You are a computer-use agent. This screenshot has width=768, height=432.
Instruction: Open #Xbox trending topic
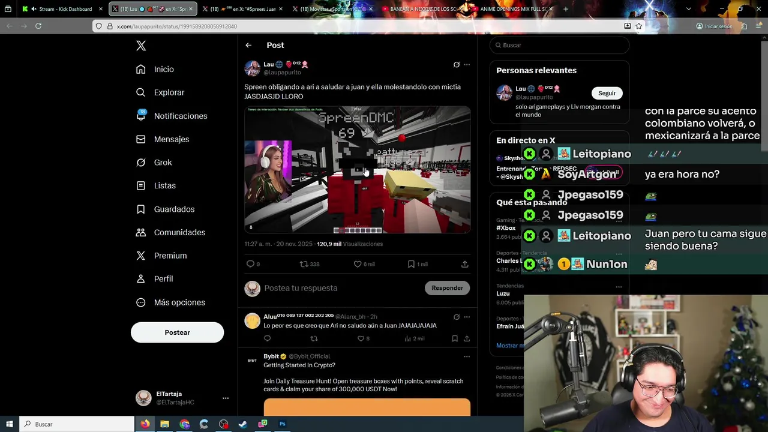[506, 228]
